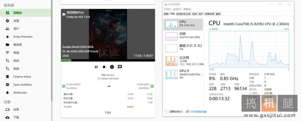The image size is (301, 121).
Task: Stop the iPad playback session
Action: click(x=104, y=67)
